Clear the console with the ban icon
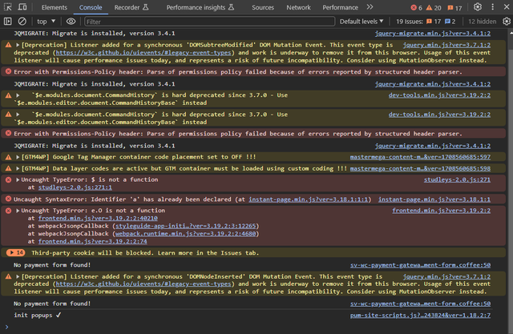The height and width of the screenshot is (334, 513). coord(22,22)
